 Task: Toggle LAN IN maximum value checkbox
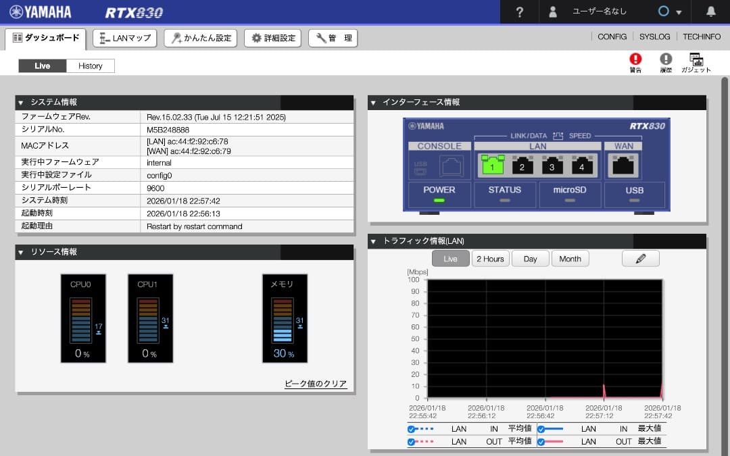(x=541, y=429)
